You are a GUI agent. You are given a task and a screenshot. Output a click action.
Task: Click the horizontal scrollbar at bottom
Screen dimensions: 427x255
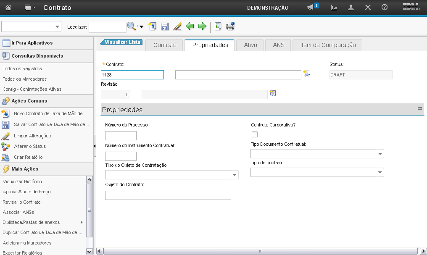click(261, 251)
